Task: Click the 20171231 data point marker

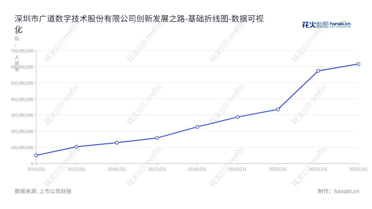Action: [x=157, y=138]
